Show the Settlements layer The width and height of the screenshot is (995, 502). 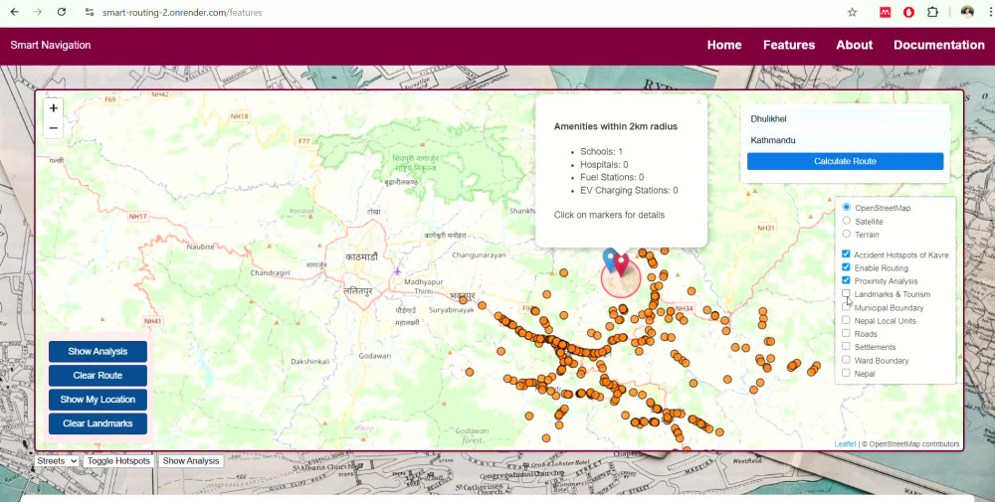(846, 346)
